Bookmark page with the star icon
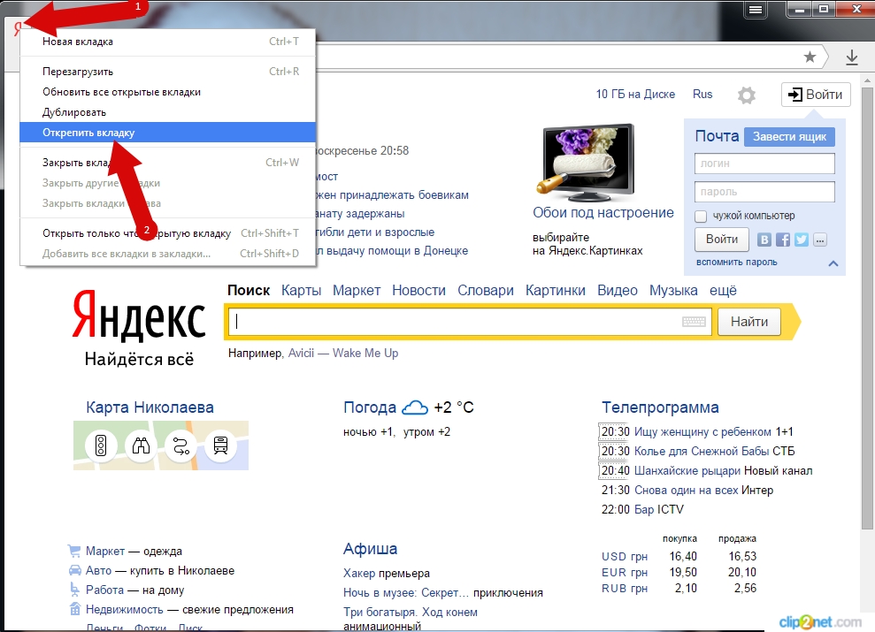This screenshot has height=632, width=875. (810, 57)
